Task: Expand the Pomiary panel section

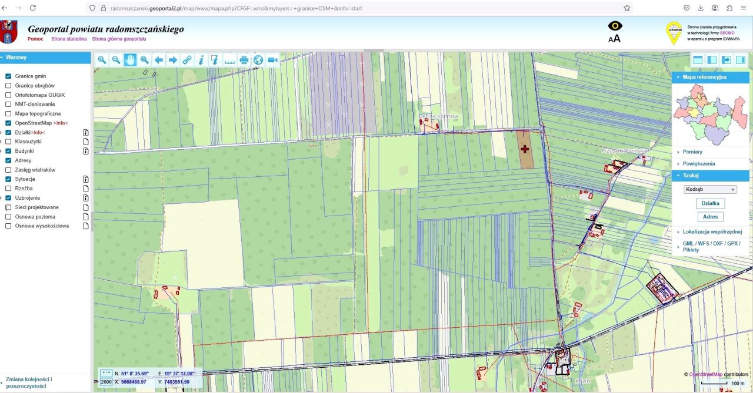Action: tap(692, 152)
